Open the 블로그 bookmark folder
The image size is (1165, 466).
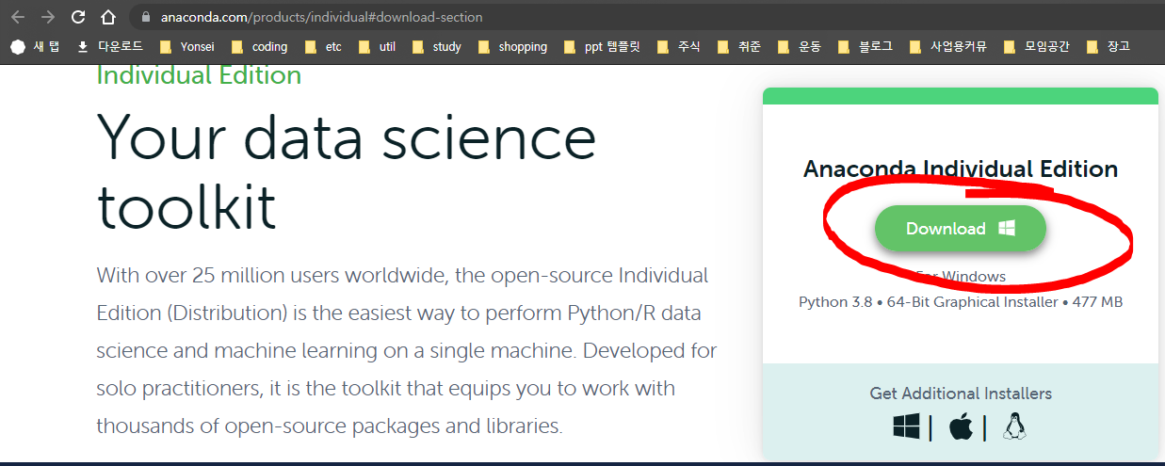(866, 46)
